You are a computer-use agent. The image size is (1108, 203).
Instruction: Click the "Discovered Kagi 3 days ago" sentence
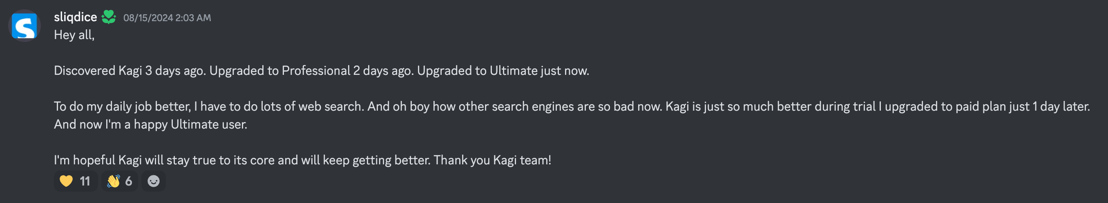129,71
